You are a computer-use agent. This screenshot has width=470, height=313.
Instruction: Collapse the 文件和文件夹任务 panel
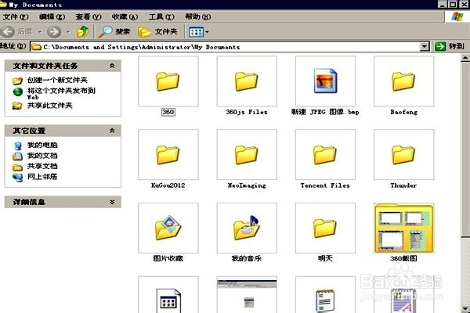[112, 66]
